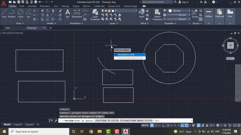Expand the Properties panel dropdown
Image resolution: width=241 pixels, height=135 pixels.
pos(170,23)
